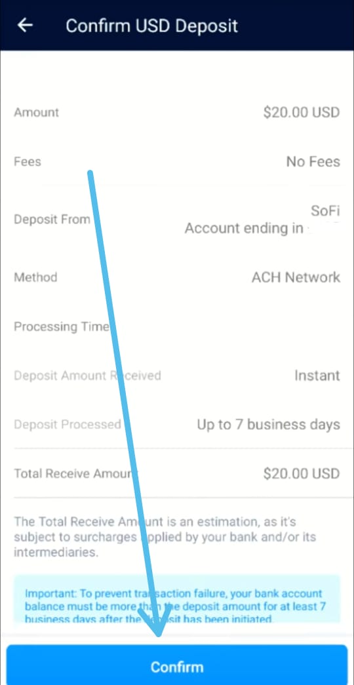Tap the Important balance warning notice
The height and width of the screenshot is (685, 354).
tap(176, 599)
